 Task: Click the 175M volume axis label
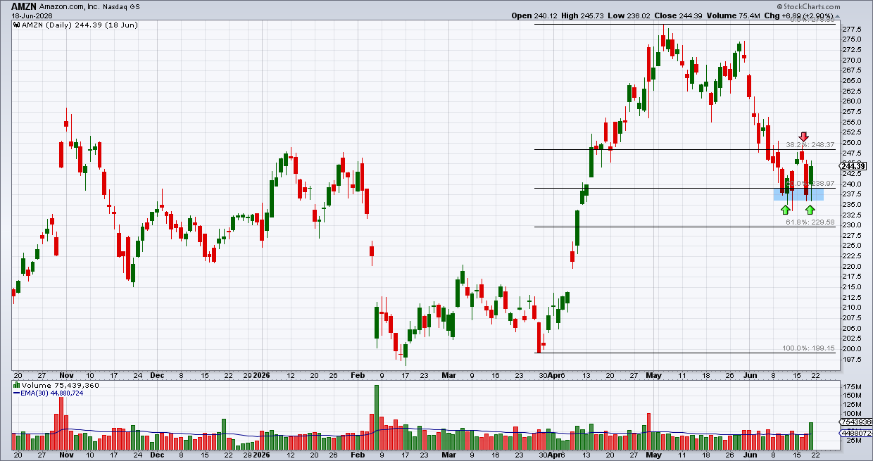coord(850,387)
